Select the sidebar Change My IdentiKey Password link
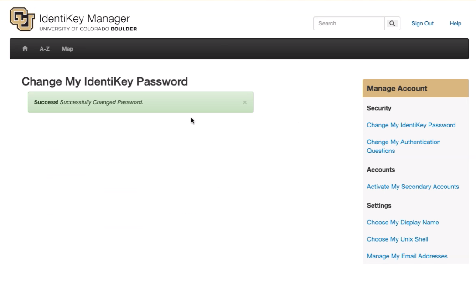Image resolution: width=476 pixels, height=299 pixels. pos(411,125)
